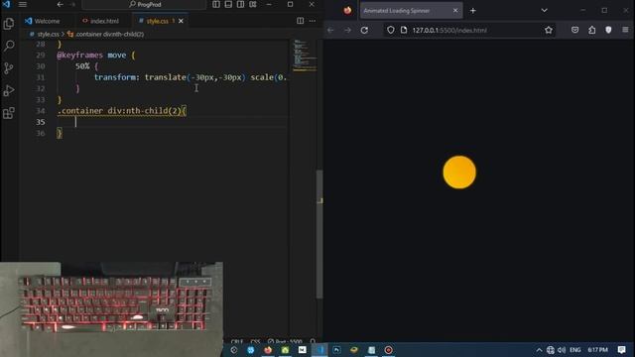
Task: Click the orange loading spinner circle
Action: click(459, 172)
